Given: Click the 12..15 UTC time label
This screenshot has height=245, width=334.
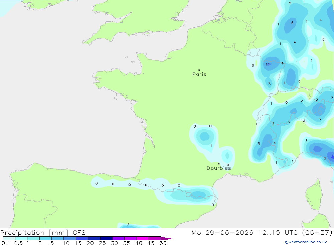Looking at the screenshot, I should (278, 233).
